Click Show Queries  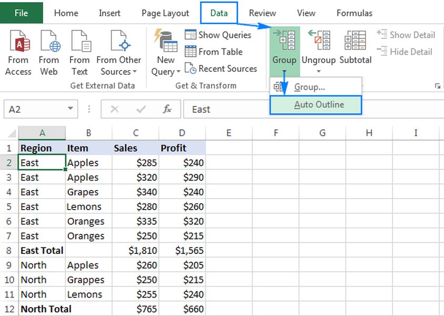tap(218, 35)
